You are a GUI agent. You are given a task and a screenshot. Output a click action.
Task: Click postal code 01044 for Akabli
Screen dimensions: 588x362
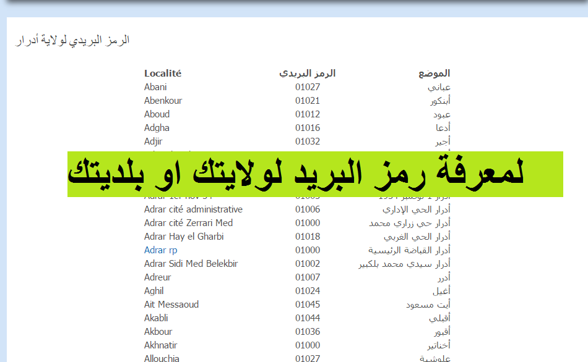point(308,318)
